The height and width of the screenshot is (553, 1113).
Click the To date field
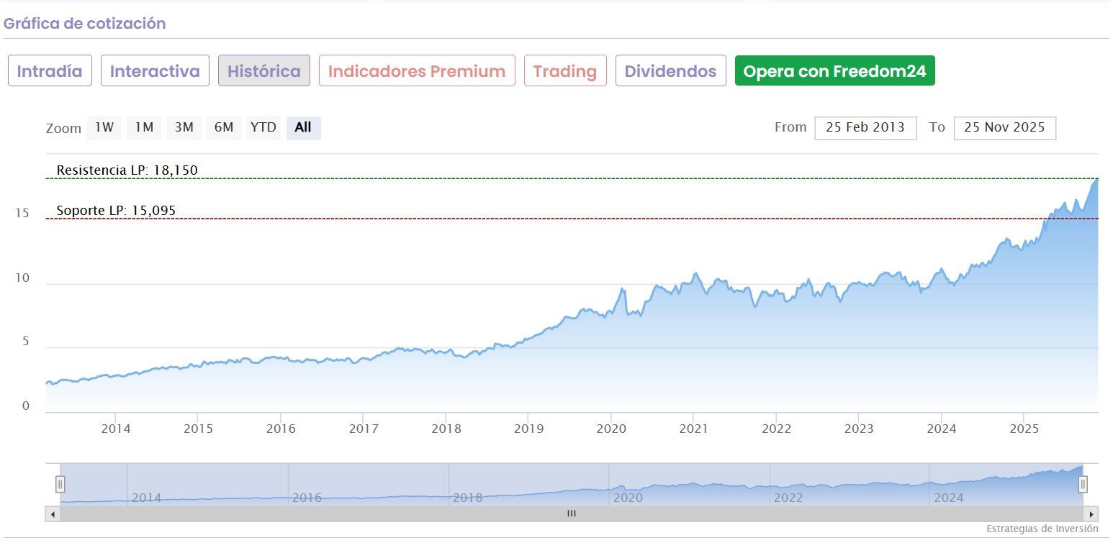coord(1004,128)
